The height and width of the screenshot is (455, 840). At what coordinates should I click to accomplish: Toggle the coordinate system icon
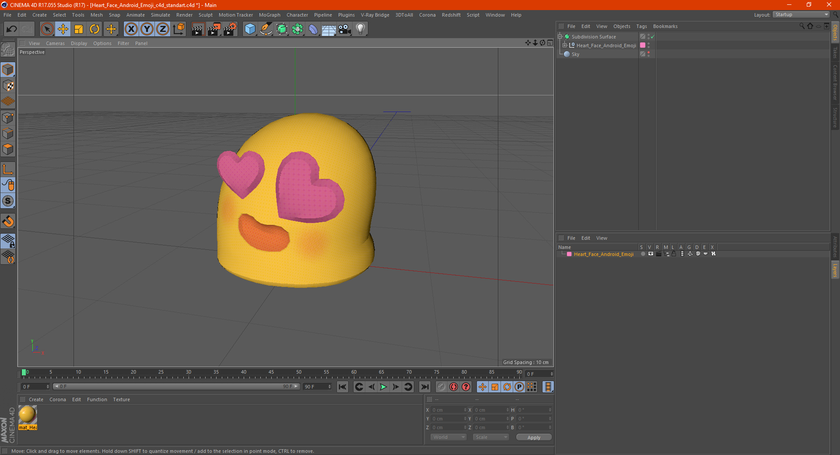[178, 29]
